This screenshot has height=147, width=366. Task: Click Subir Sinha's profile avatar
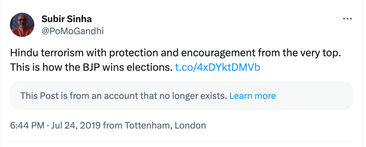[x=22, y=25]
